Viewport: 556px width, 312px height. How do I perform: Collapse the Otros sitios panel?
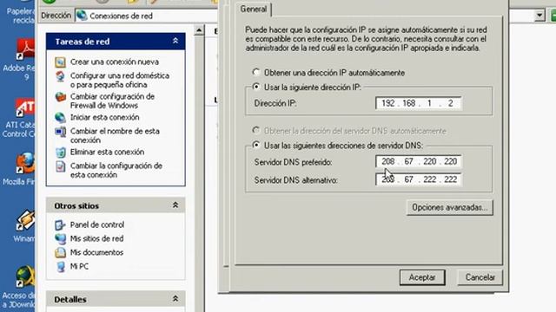click(x=175, y=205)
